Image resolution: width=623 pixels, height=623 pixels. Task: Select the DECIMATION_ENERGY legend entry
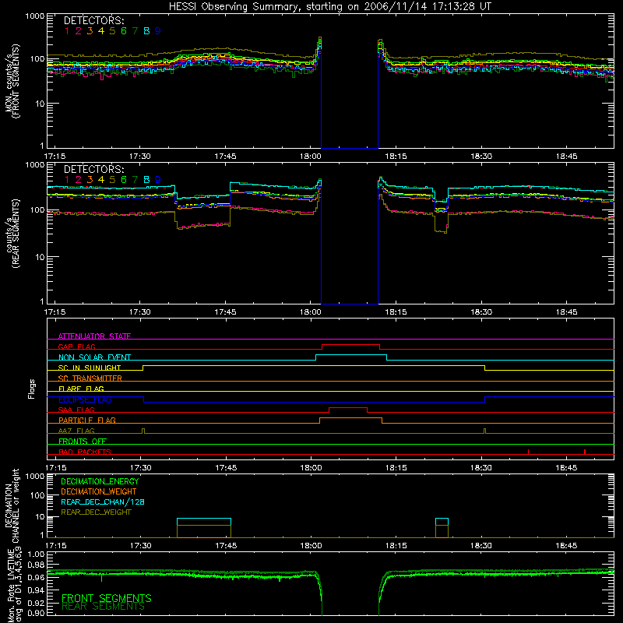pyautogui.click(x=100, y=481)
